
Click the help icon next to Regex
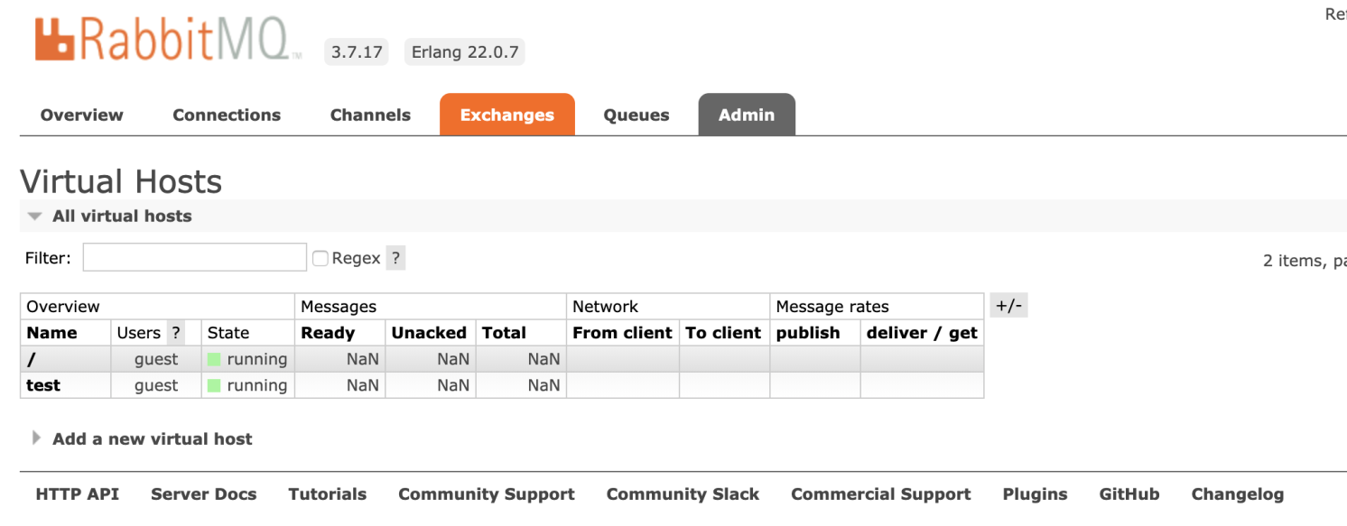(x=395, y=258)
